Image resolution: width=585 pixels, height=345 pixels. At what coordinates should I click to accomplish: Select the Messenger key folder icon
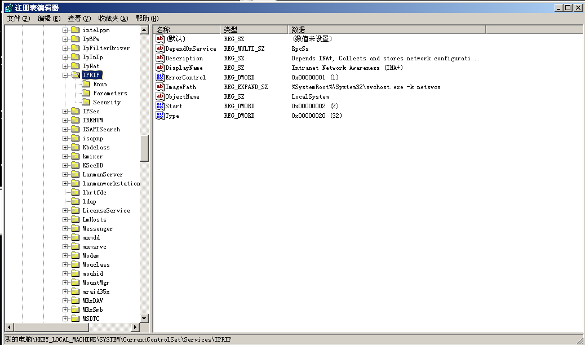coord(75,228)
